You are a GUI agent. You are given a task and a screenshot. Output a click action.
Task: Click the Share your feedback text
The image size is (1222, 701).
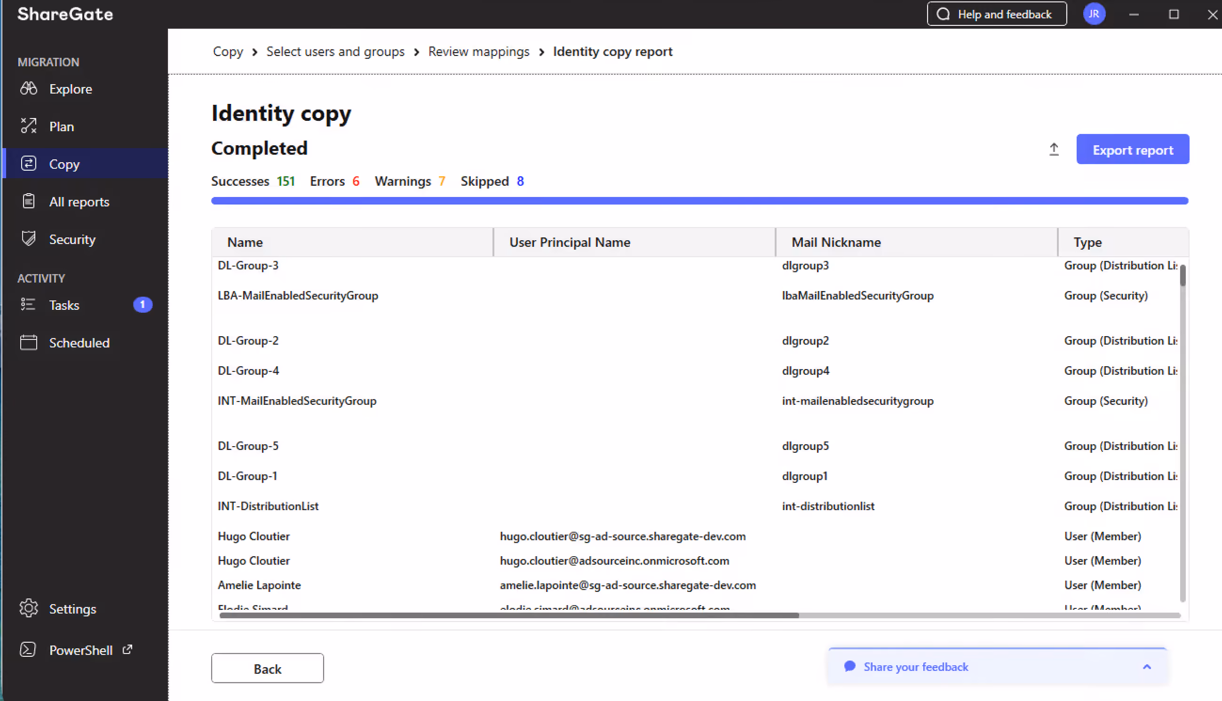click(x=916, y=667)
